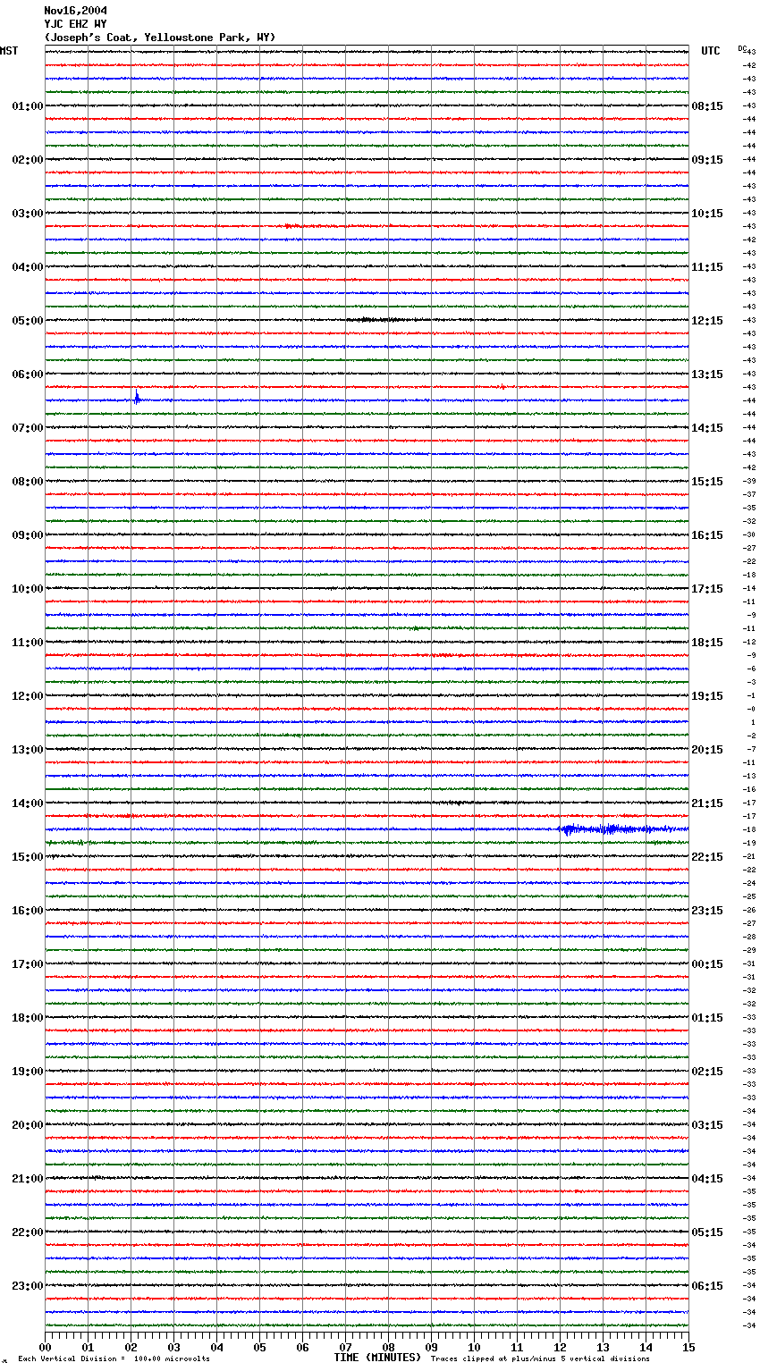760x1371 pixels.
Task: Select the 23:00 MST time label
Action: click(x=28, y=1286)
